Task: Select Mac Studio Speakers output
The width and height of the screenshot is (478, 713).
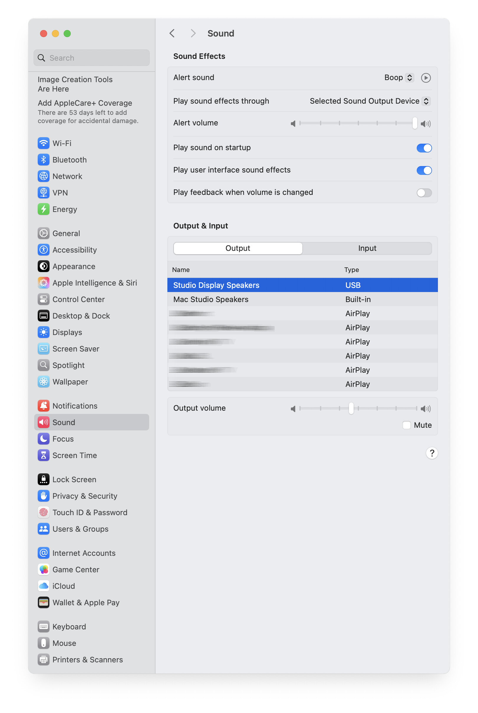Action: 302,299
